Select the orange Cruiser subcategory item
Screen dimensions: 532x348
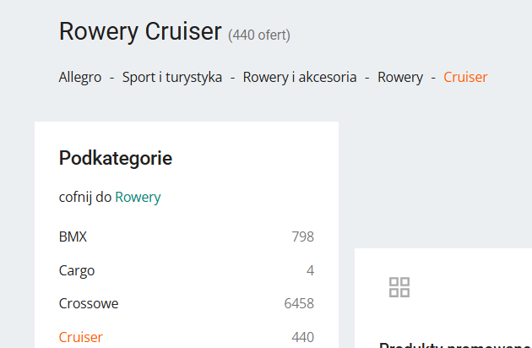pyautogui.click(x=81, y=337)
